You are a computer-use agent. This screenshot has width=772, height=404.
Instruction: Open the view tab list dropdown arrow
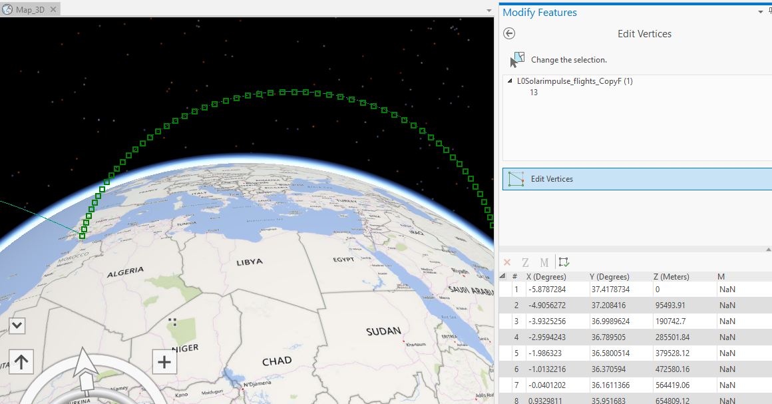point(489,11)
